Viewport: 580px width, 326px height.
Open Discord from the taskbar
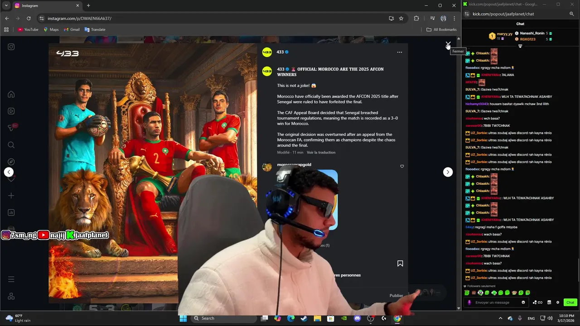357,318
